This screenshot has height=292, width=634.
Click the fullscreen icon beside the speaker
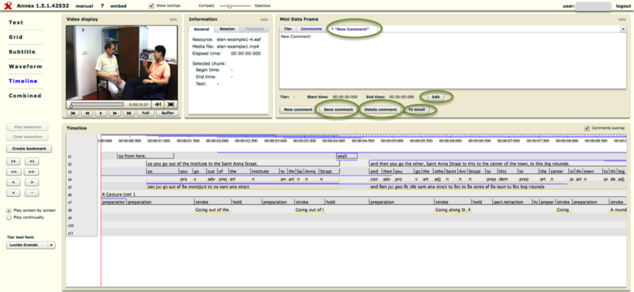(171, 104)
